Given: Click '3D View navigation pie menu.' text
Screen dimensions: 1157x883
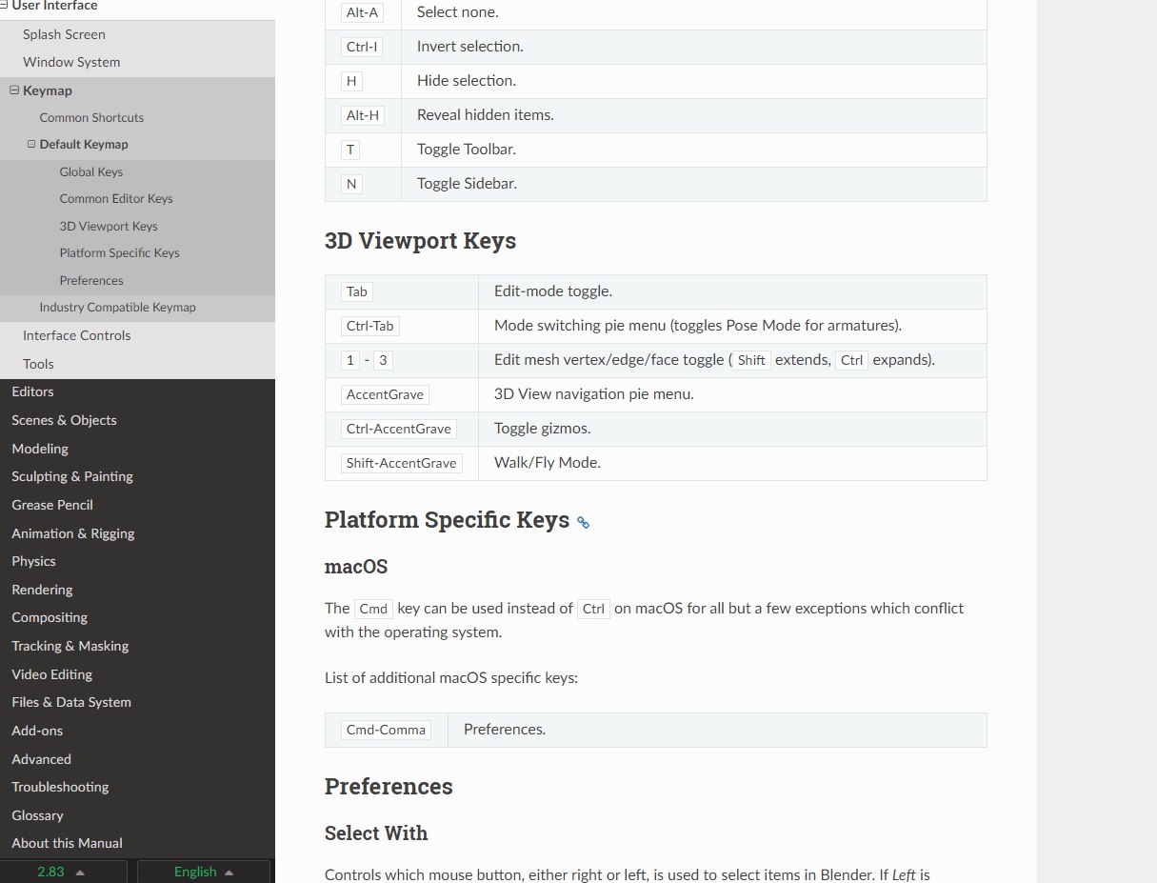Looking at the screenshot, I should pyautogui.click(x=594, y=394).
